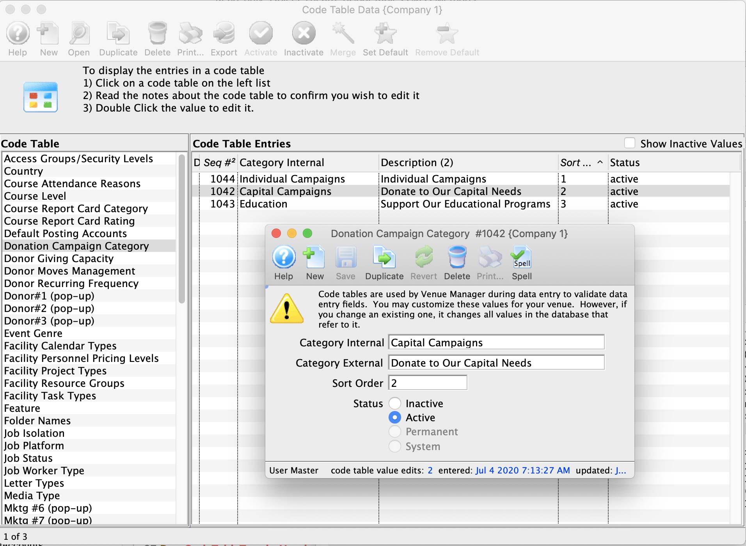Image resolution: width=746 pixels, height=546 pixels.
Task: Click the Activate checkmark icon
Action: (261, 34)
